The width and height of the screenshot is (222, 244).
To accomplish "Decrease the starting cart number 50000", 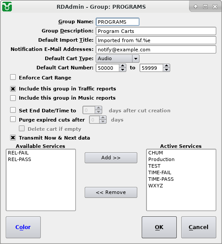I will 122,70.
